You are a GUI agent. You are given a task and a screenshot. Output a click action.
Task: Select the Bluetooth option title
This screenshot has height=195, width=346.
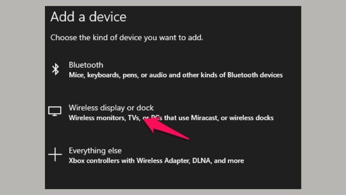(x=86, y=65)
